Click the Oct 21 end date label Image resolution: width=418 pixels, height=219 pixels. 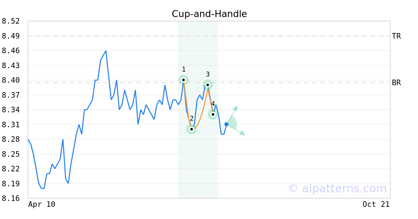(376, 204)
